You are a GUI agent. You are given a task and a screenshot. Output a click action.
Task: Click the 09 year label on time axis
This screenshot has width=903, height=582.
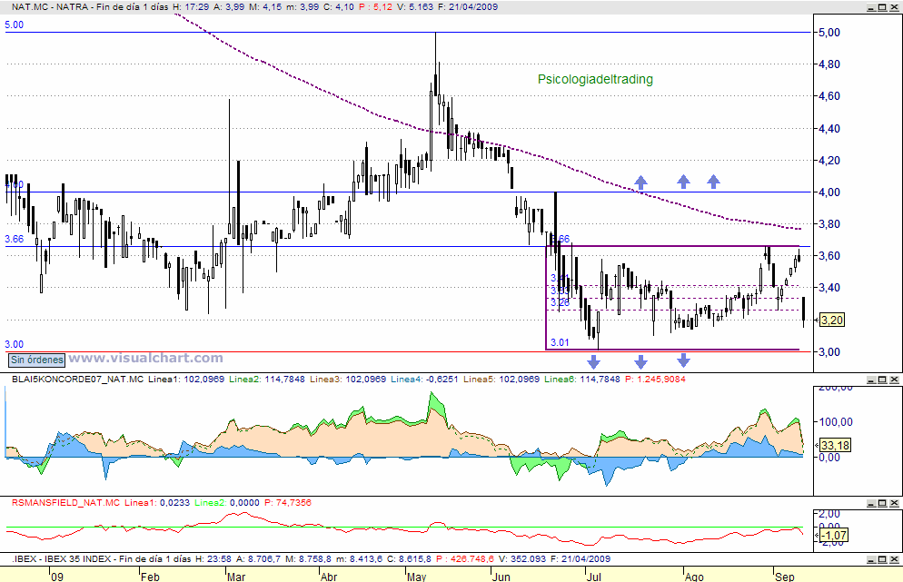57,577
